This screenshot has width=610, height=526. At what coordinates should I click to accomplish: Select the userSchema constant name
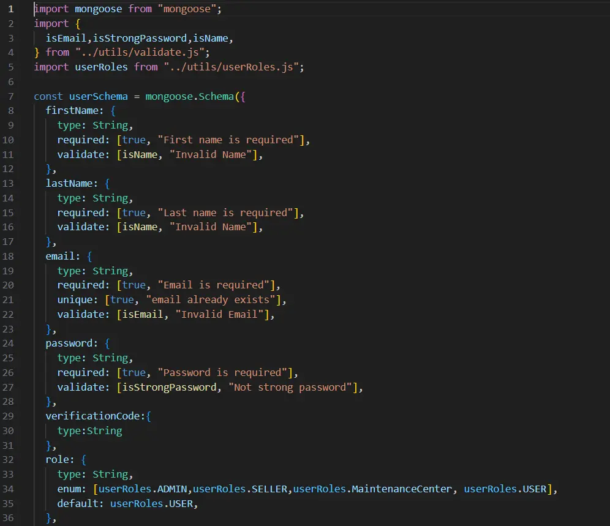click(99, 96)
